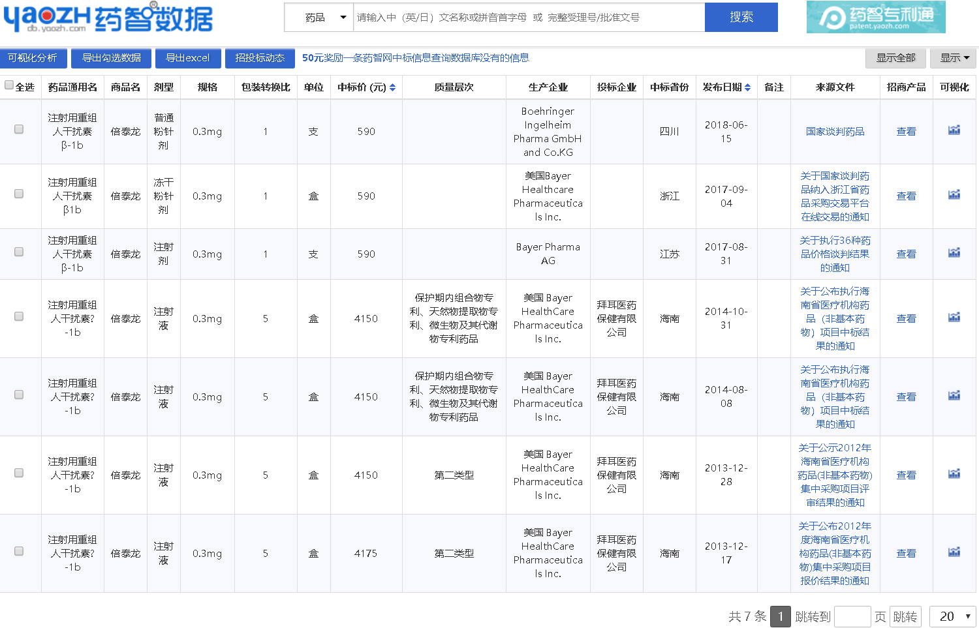Click the 搜索 button
The height and width of the screenshot is (628, 979).
(x=741, y=17)
